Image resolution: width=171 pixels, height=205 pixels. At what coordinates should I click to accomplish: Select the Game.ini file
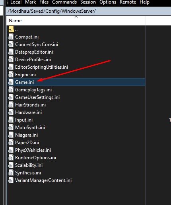pos(77,82)
